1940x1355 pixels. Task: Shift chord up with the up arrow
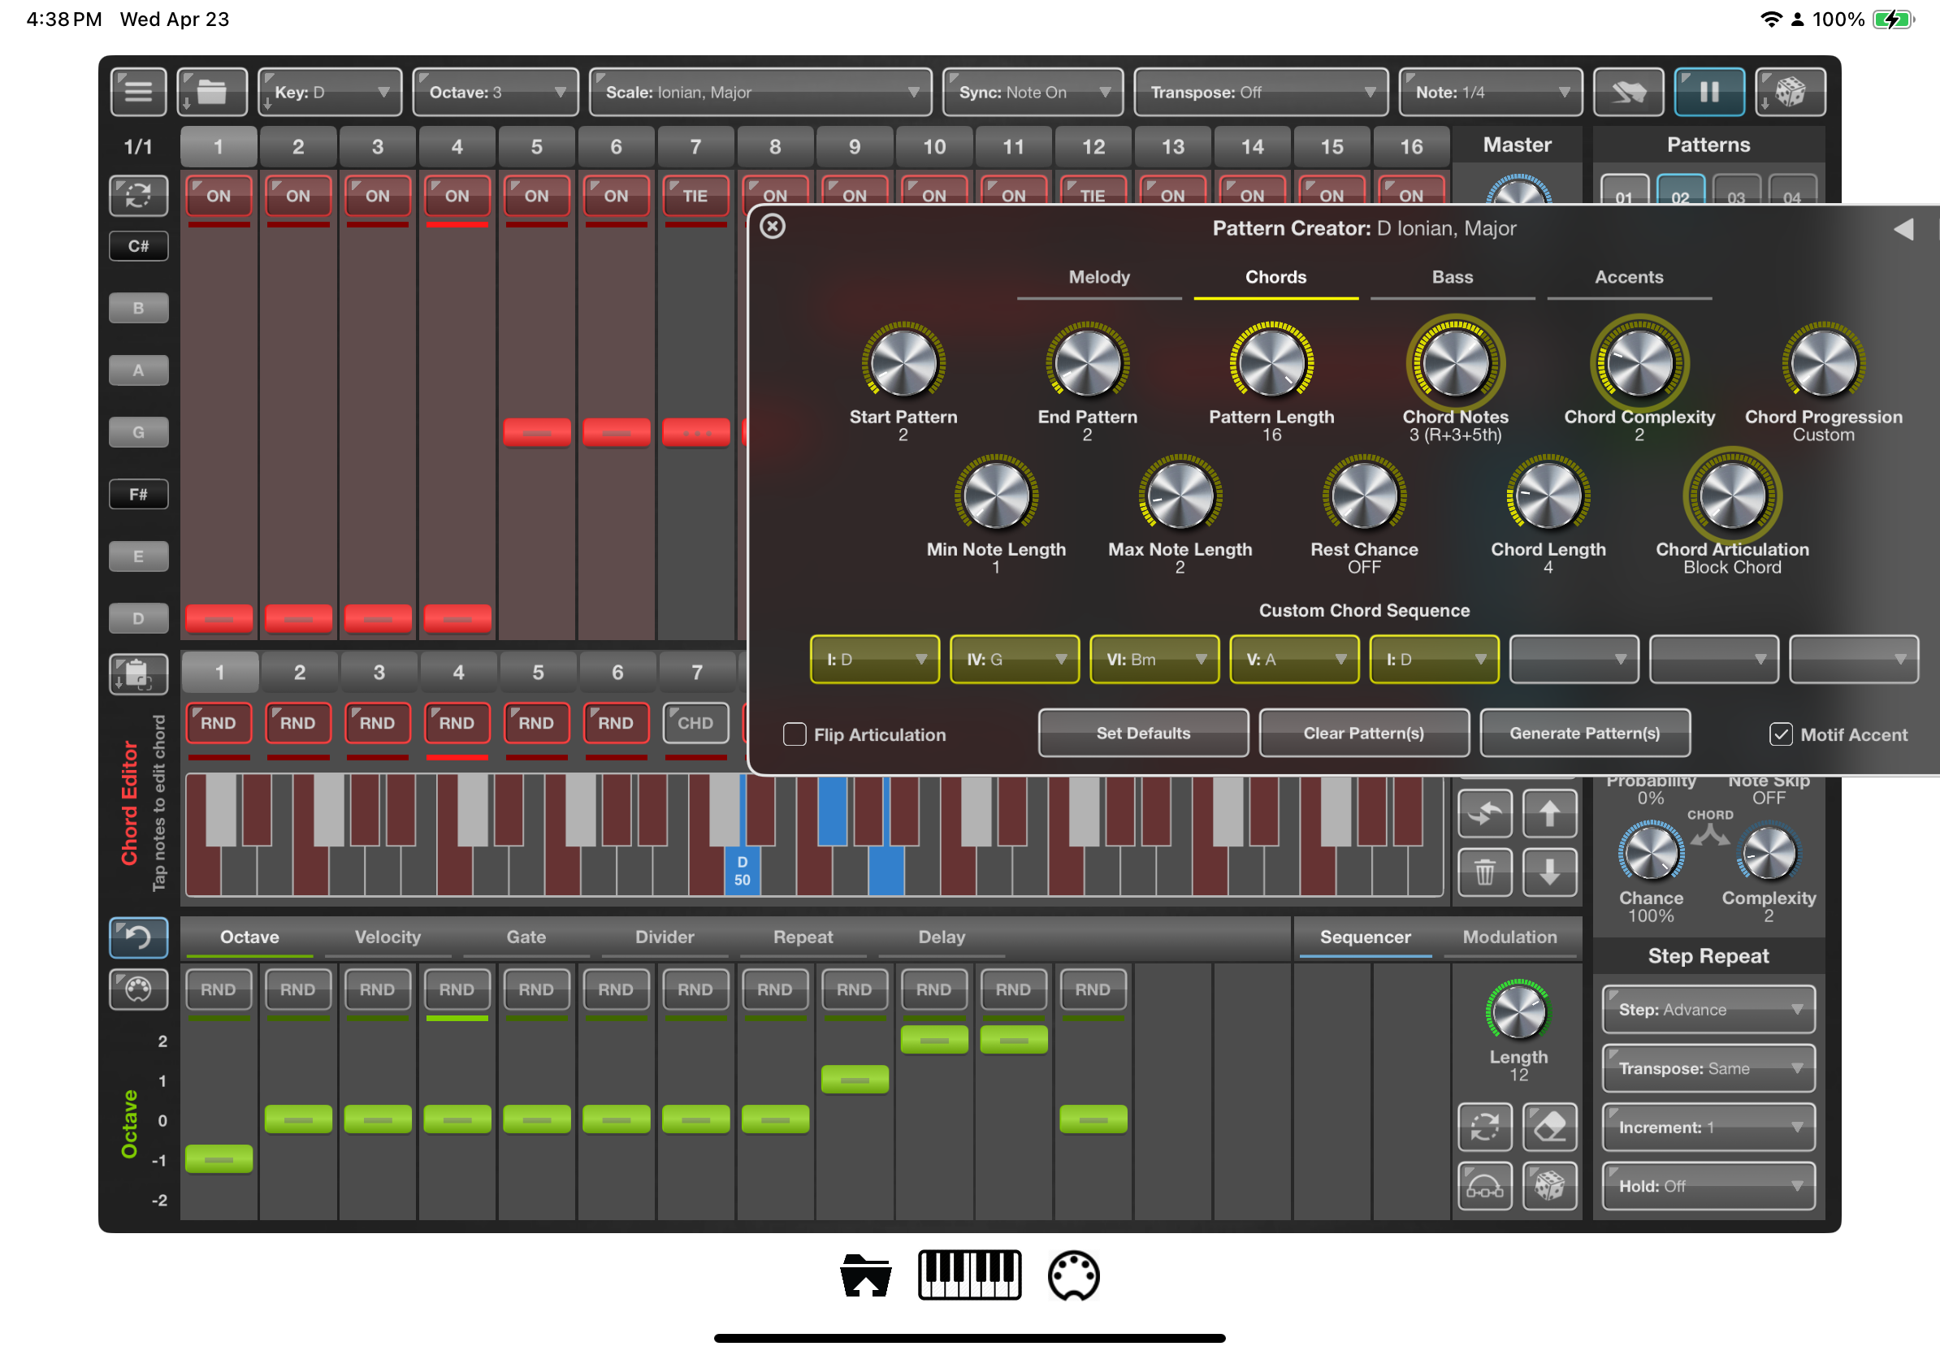(1549, 813)
